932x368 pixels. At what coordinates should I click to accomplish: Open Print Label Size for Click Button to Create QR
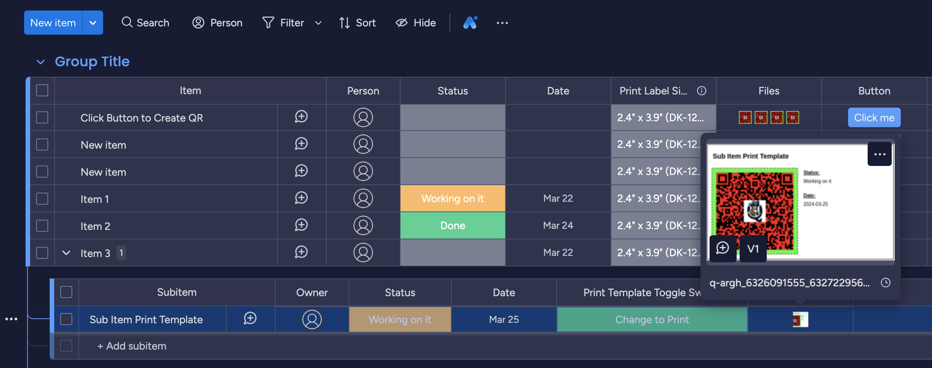pos(663,117)
